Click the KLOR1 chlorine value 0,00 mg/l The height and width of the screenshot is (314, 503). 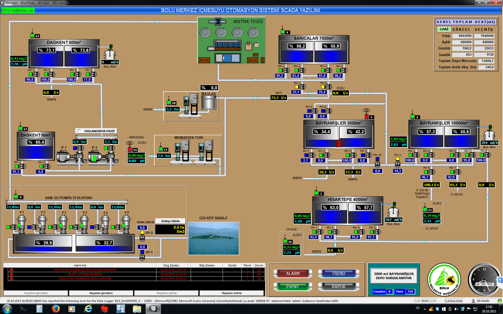click(136, 155)
